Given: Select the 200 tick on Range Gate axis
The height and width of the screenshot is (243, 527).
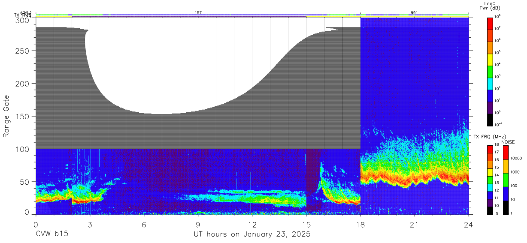Looking at the screenshot, I should point(26,84).
